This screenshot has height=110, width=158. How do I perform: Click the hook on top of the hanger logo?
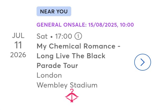(72, 91)
